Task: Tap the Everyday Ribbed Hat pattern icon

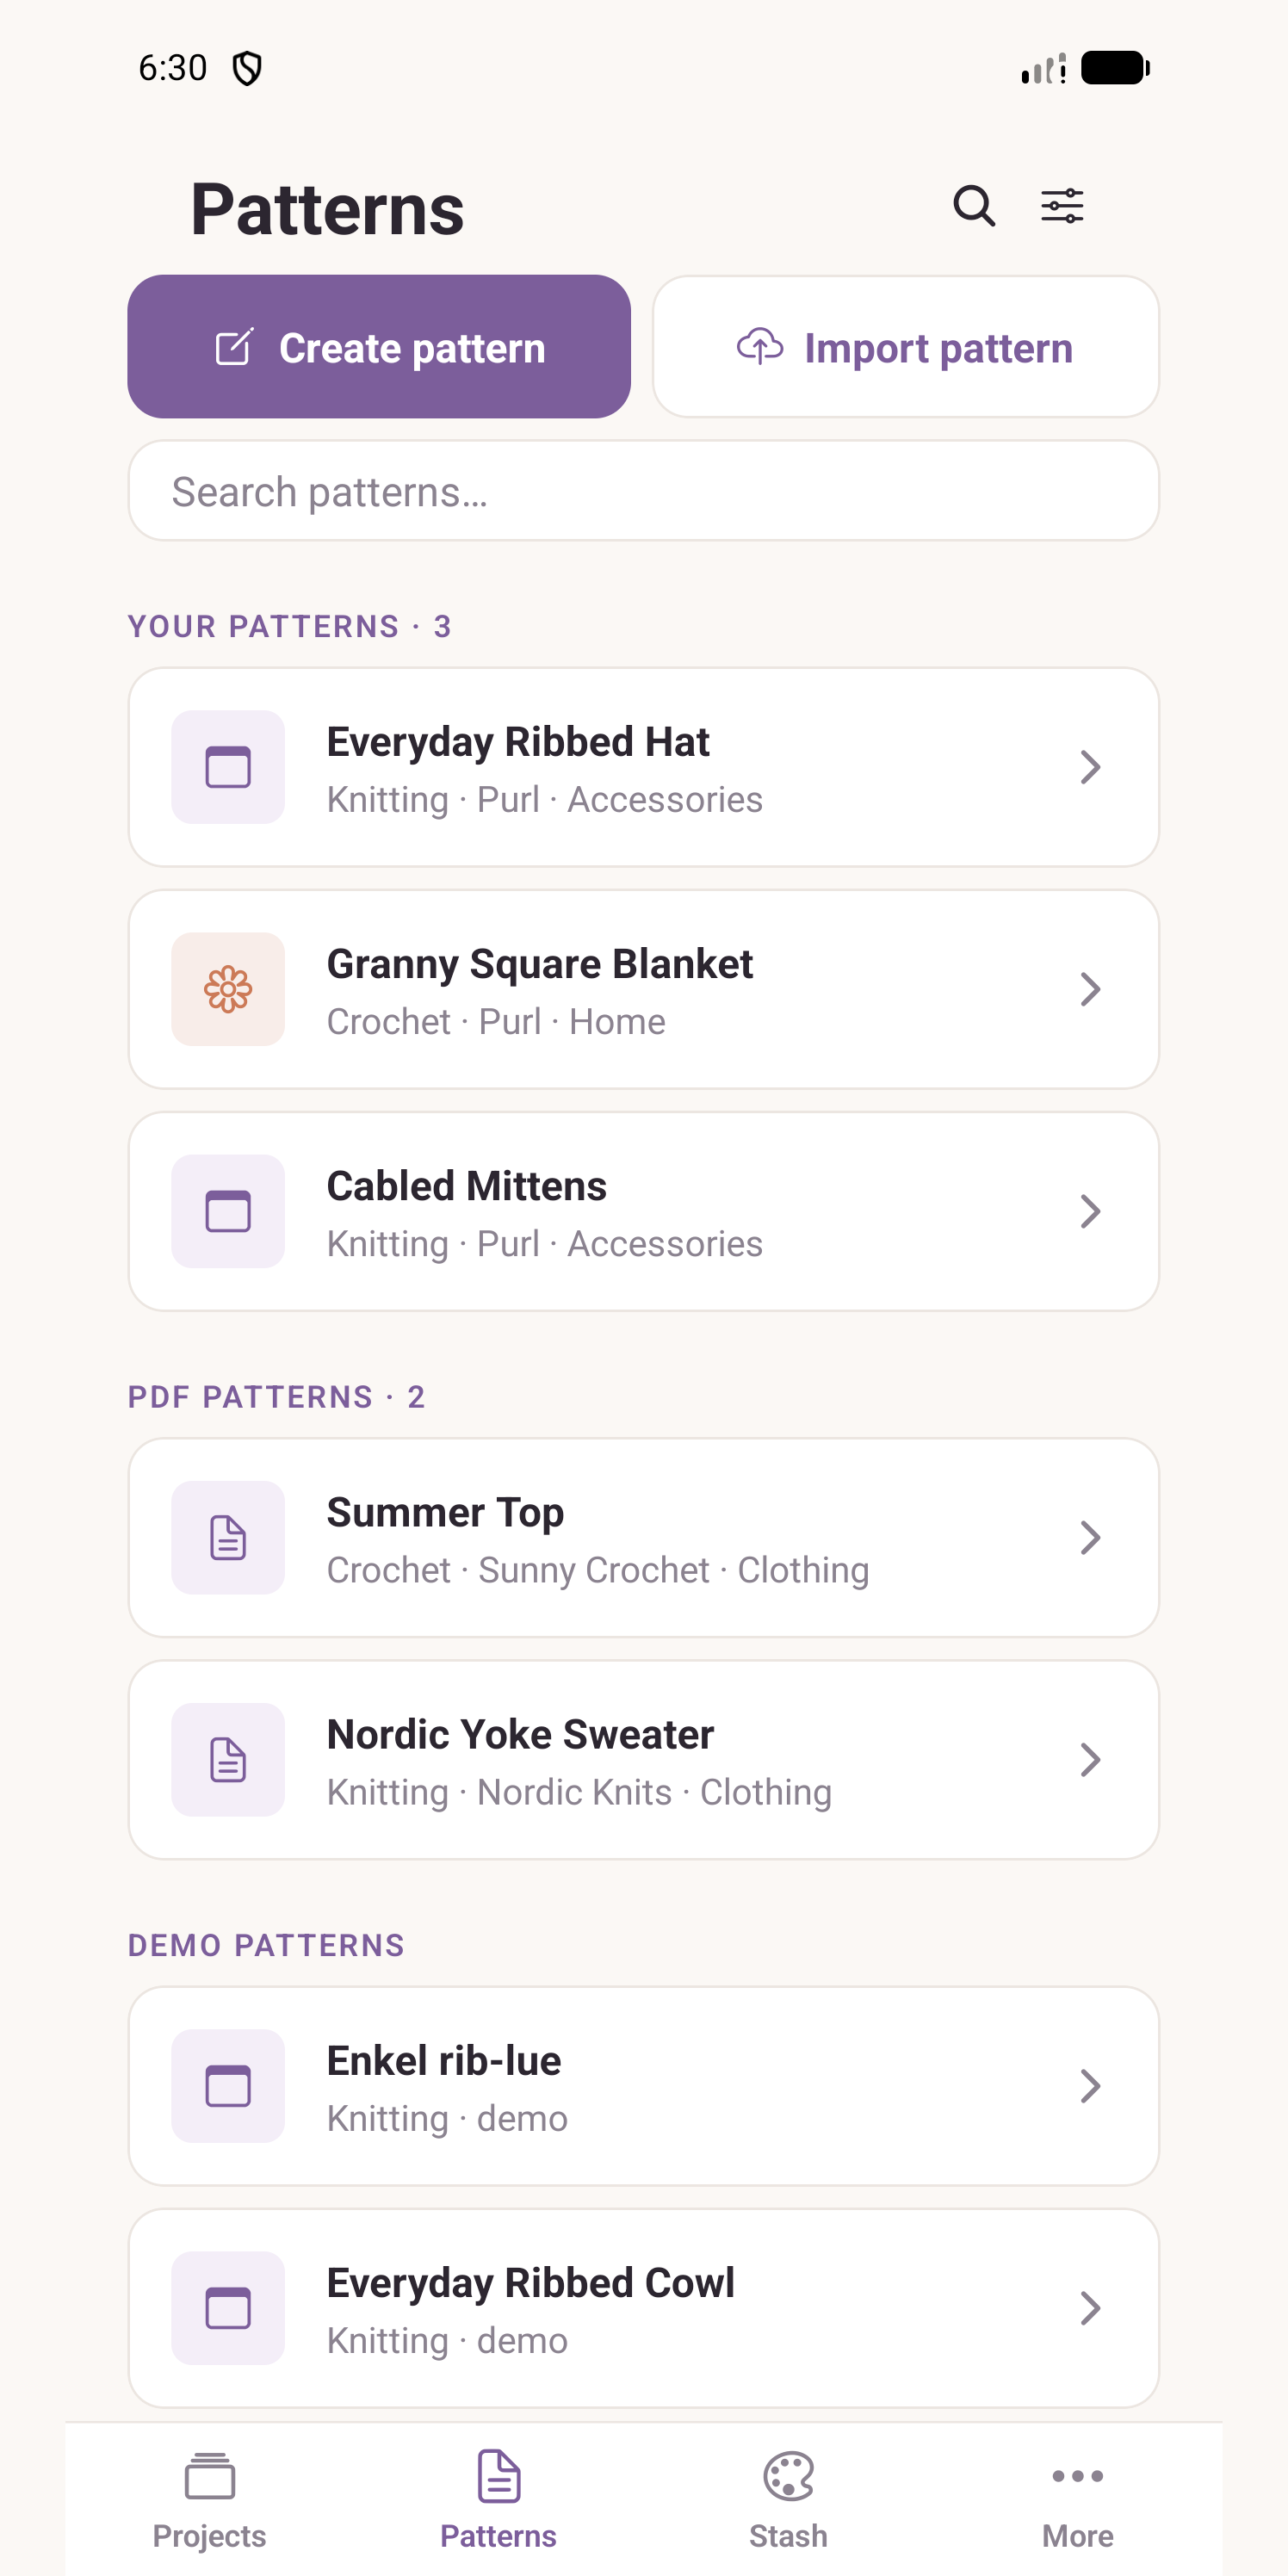Action: click(228, 767)
